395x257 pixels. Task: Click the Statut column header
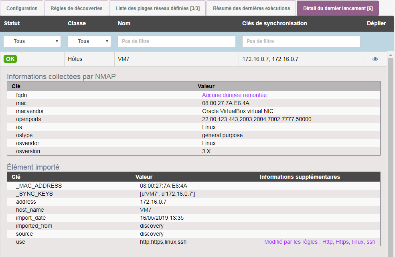[12, 23]
